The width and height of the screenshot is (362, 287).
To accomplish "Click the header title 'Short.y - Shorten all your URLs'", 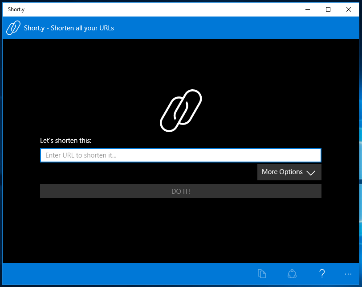I will pos(69,28).
